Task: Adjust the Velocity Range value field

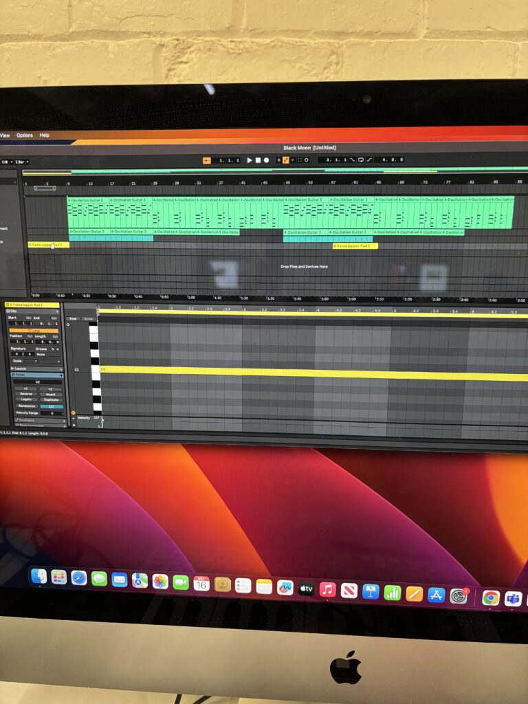Action: pos(52,413)
